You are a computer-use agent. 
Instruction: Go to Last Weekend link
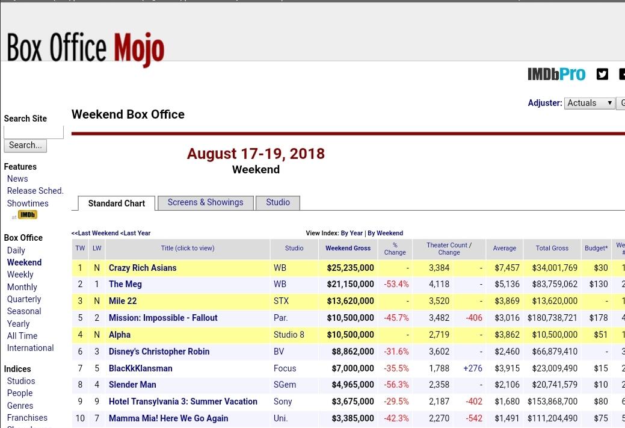(x=95, y=233)
